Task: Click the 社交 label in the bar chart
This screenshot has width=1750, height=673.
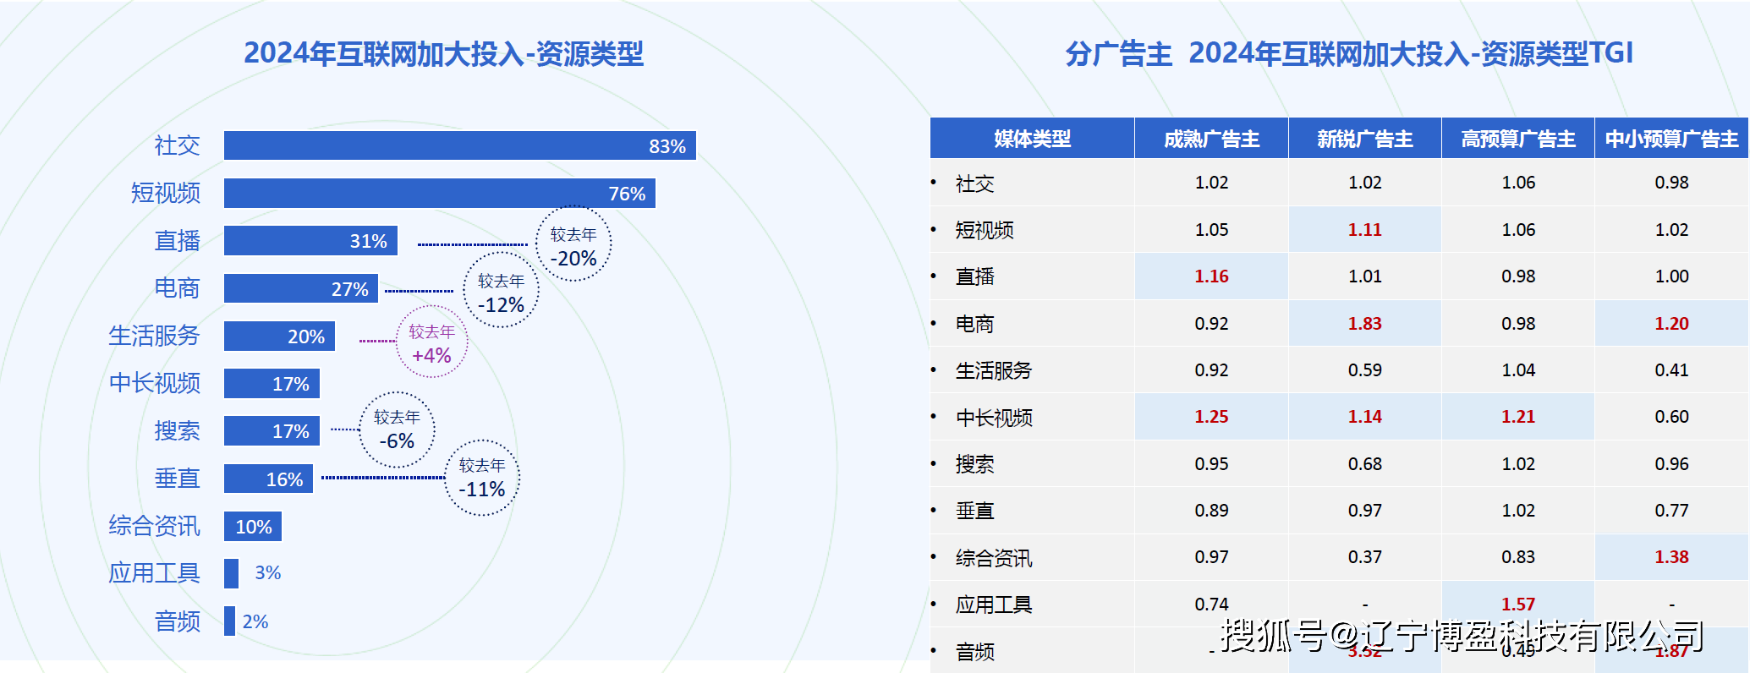Action: [178, 145]
